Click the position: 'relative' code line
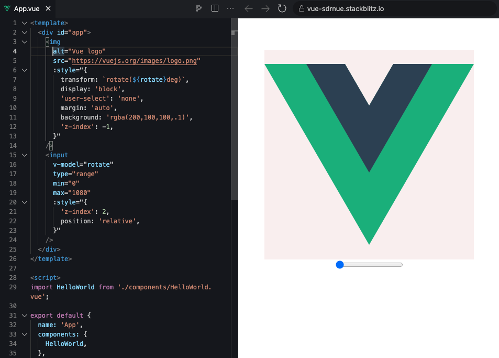 100,221
